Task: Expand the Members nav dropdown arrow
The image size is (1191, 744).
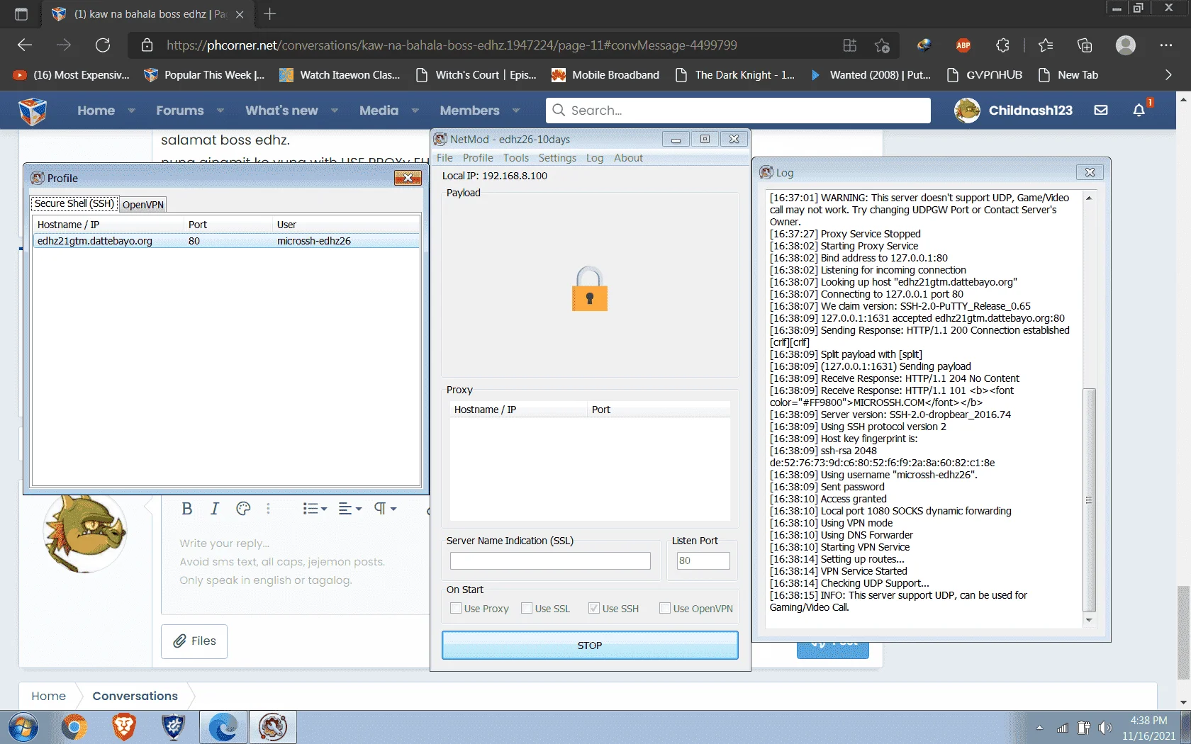Action: tap(516, 111)
